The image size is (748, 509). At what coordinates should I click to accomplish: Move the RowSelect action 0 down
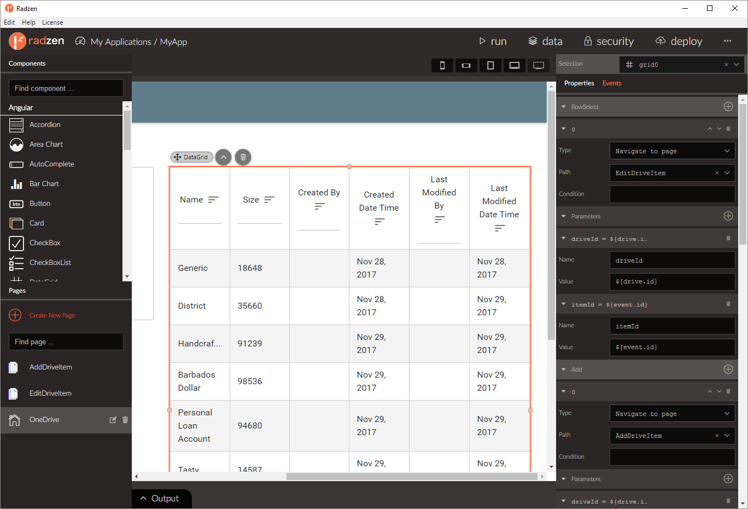point(719,129)
